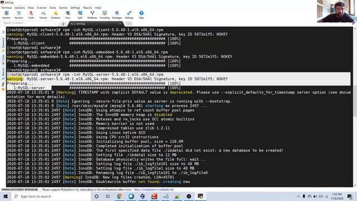Open the Tools sidebar tab
Viewport: 357px width, 201px height.
click(x=3, y=60)
